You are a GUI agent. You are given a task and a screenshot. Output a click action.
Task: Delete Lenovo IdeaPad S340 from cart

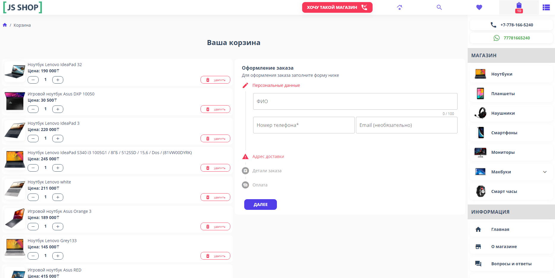click(215, 168)
